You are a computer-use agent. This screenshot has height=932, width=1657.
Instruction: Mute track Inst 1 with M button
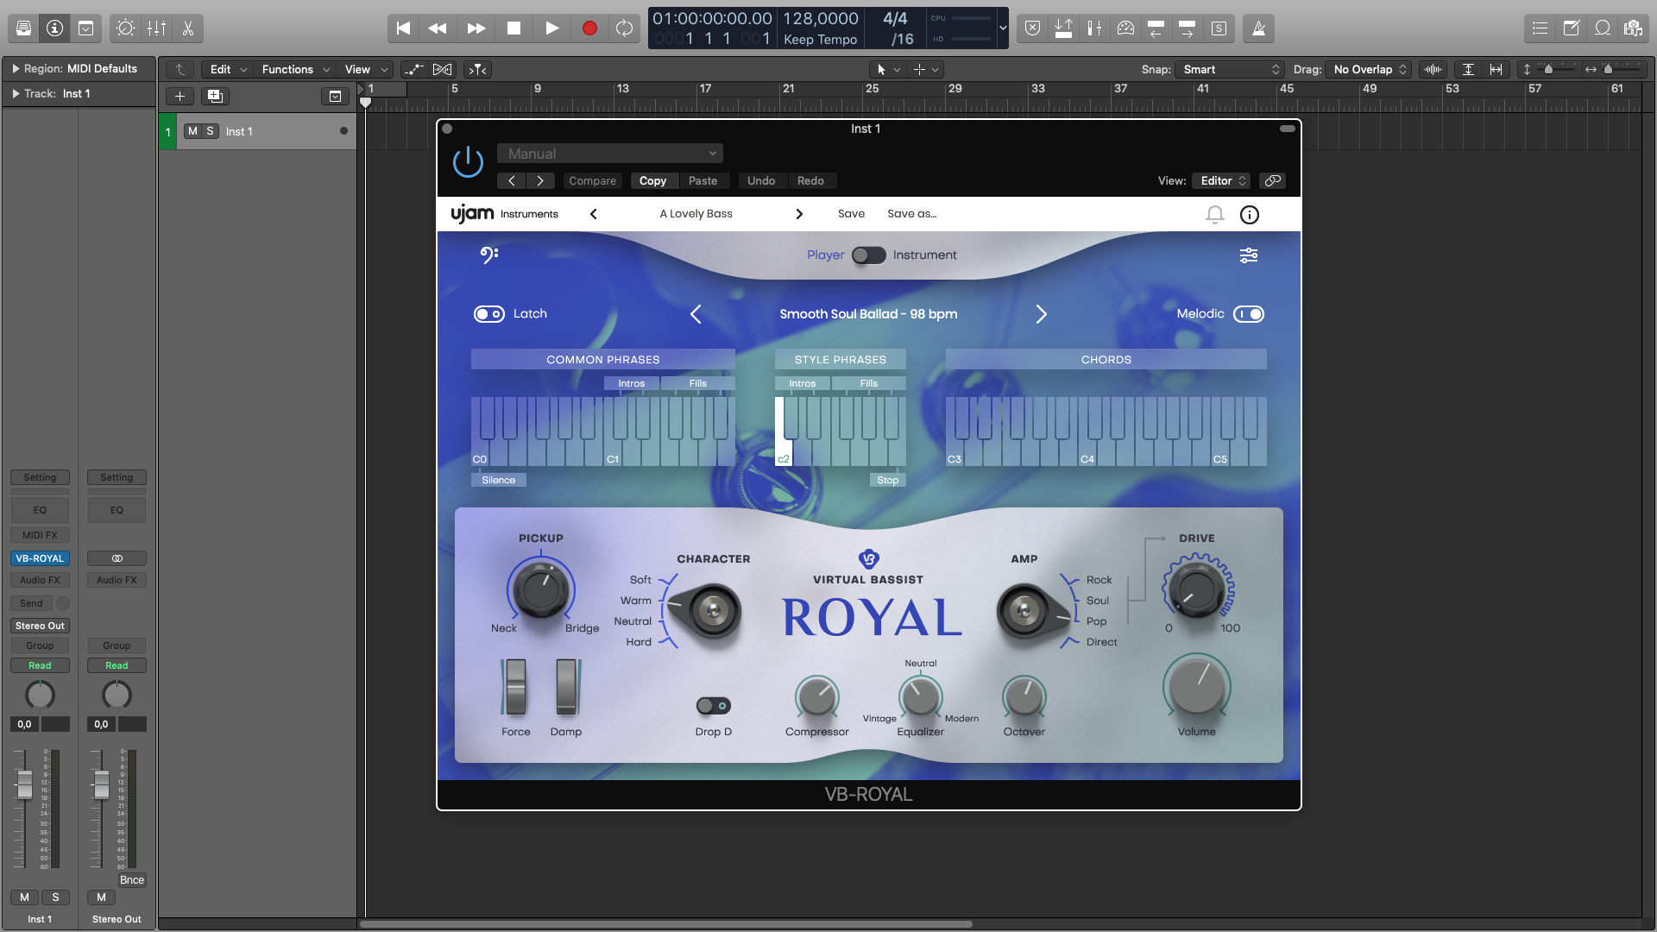192,131
